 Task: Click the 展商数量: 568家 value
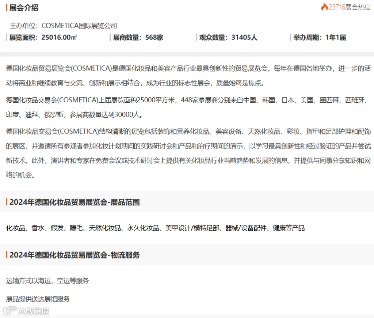(138, 38)
